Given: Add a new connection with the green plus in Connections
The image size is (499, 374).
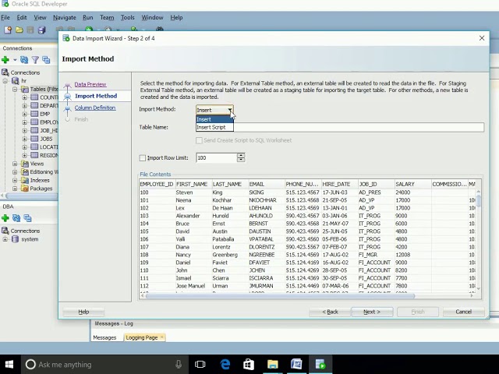Looking at the screenshot, I should click(5, 59).
